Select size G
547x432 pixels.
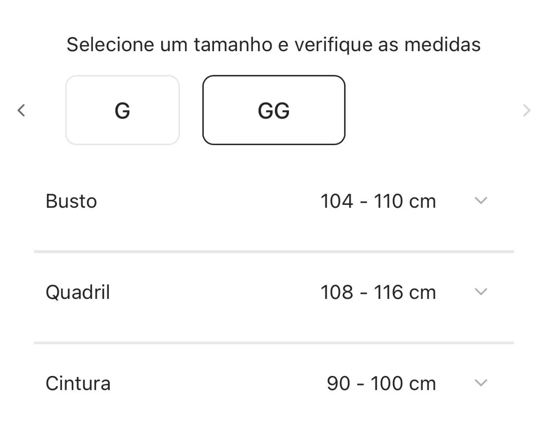pyautogui.click(x=123, y=110)
